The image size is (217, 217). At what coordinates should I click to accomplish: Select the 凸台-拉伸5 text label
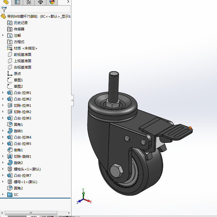(x=23, y=144)
